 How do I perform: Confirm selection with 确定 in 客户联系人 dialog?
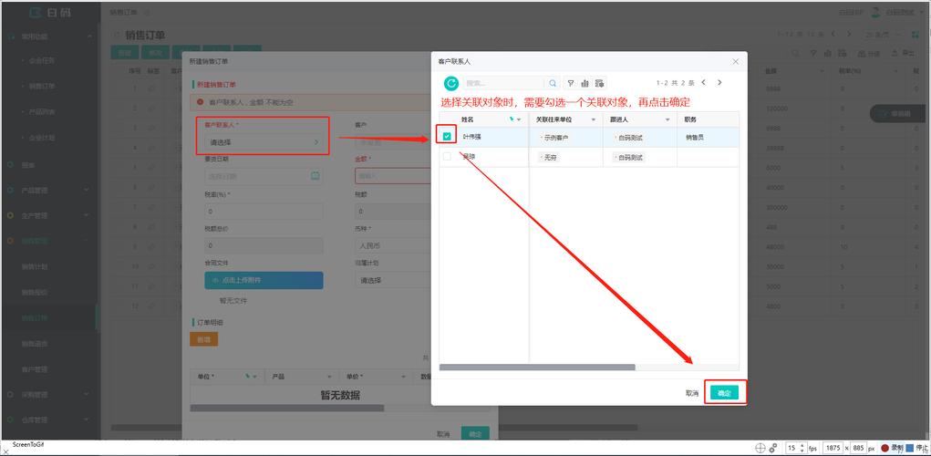point(724,393)
